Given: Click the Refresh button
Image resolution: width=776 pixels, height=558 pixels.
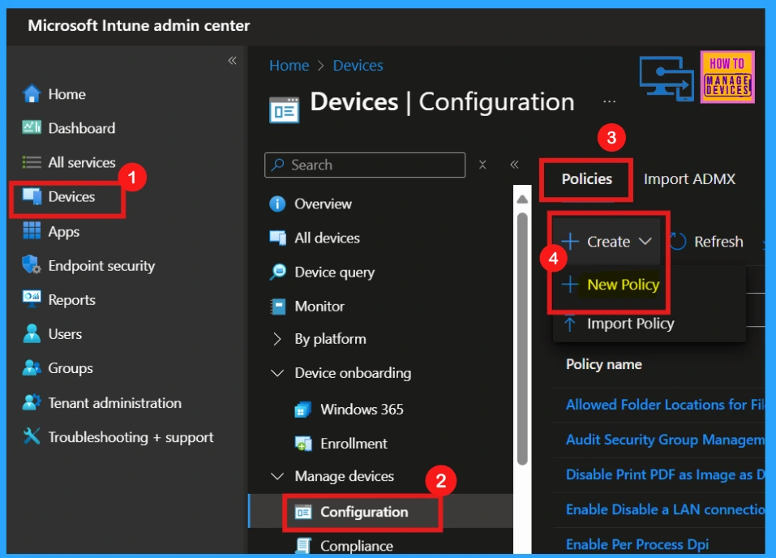Looking at the screenshot, I should click(x=707, y=241).
